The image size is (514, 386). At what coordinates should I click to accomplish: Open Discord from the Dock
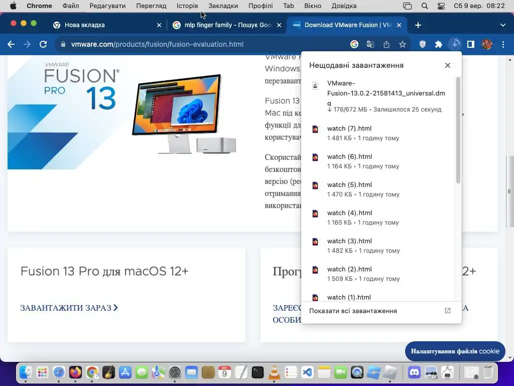pos(415,372)
